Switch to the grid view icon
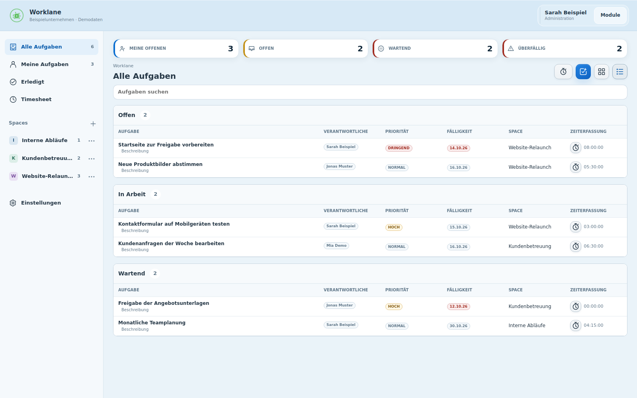The width and height of the screenshot is (637, 398). pyautogui.click(x=602, y=72)
